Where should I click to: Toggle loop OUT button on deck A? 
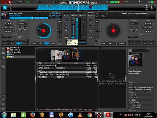click(11, 28)
